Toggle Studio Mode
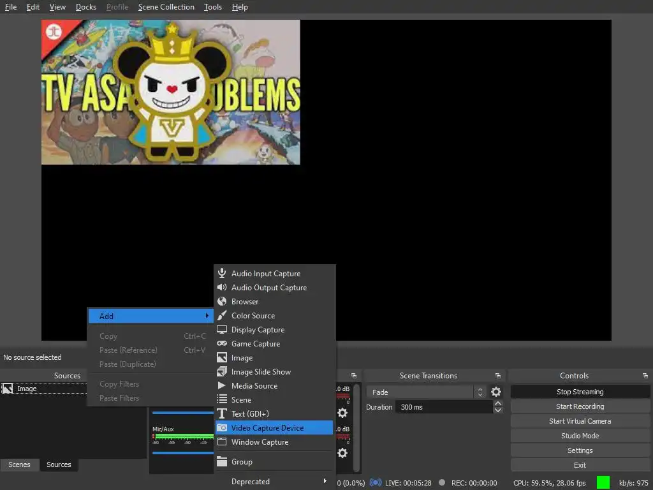This screenshot has width=653, height=490. 580,436
